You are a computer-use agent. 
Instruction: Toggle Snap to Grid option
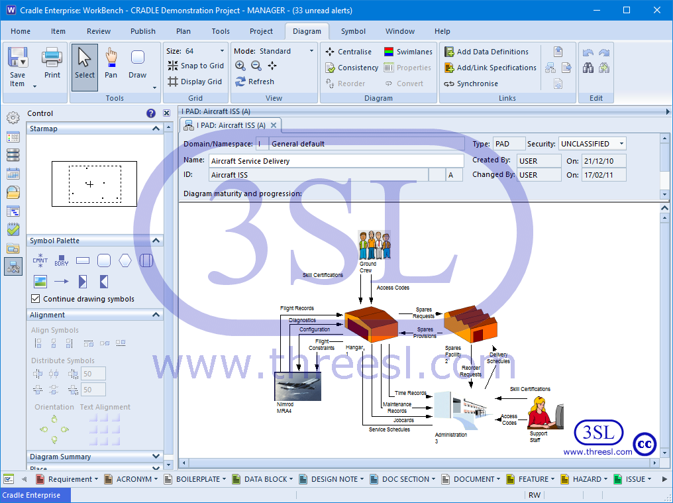point(195,66)
